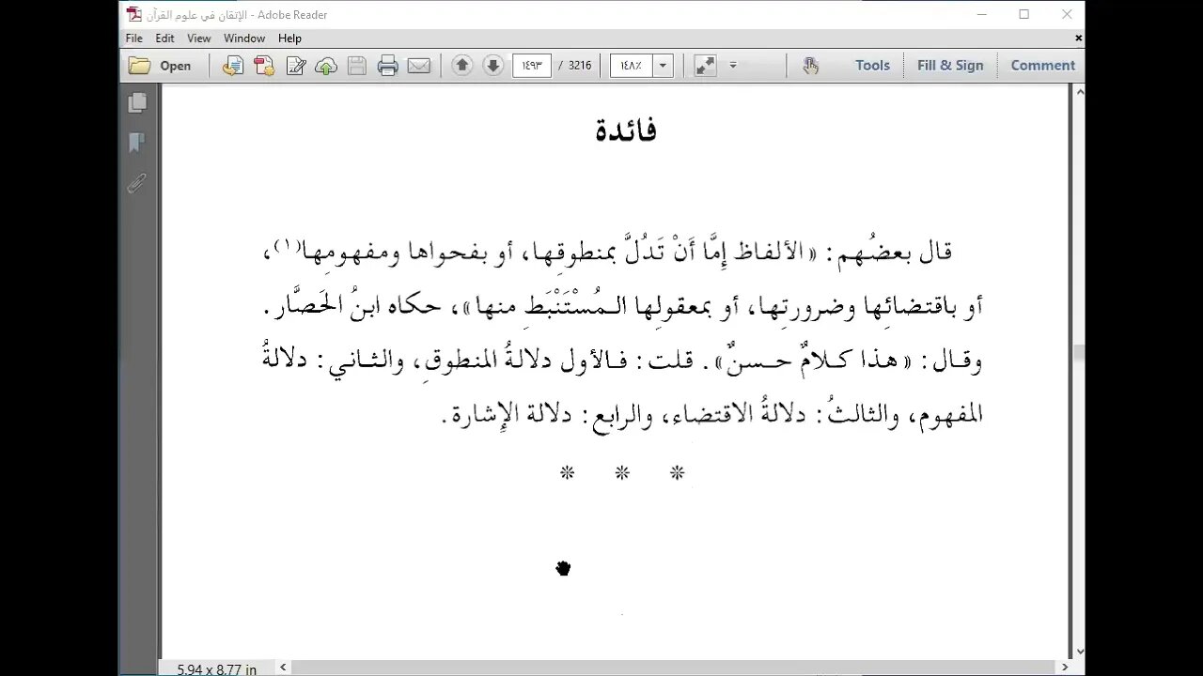This screenshot has height=676, width=1203.
Task: Click vertical scrollbar down arrow
Action: click(1078, 651)
